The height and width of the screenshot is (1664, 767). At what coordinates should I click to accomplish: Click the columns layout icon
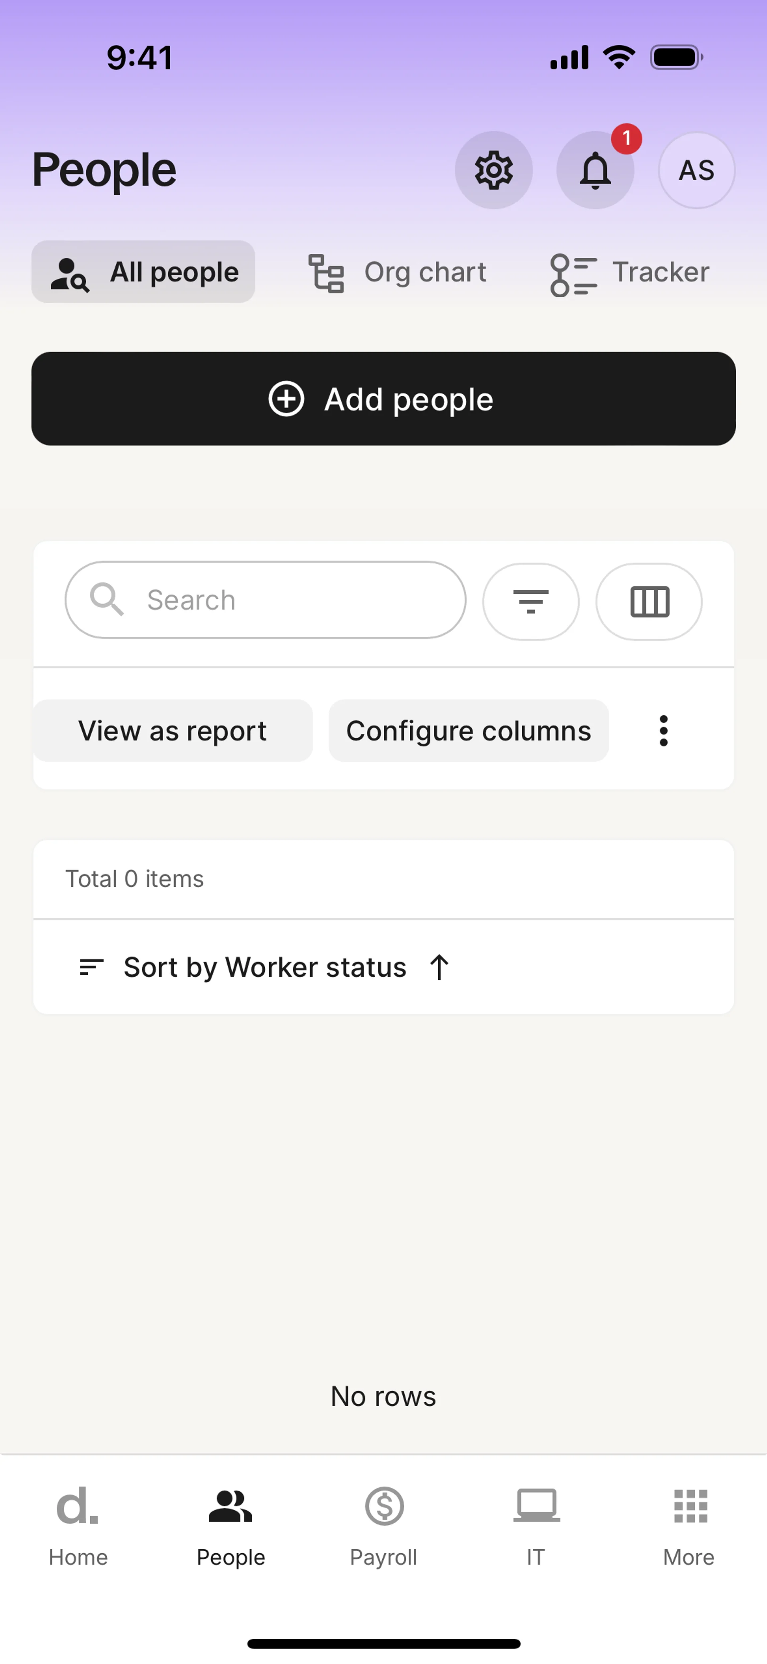(x=649, y=601)
